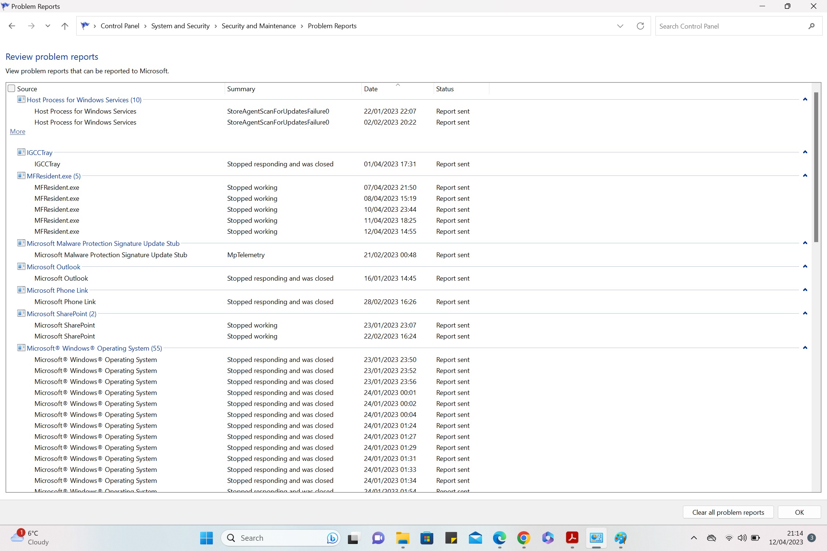Collapse the MFResident.exe group
This screenshot has height=551, width=827.
pos(805,175)
